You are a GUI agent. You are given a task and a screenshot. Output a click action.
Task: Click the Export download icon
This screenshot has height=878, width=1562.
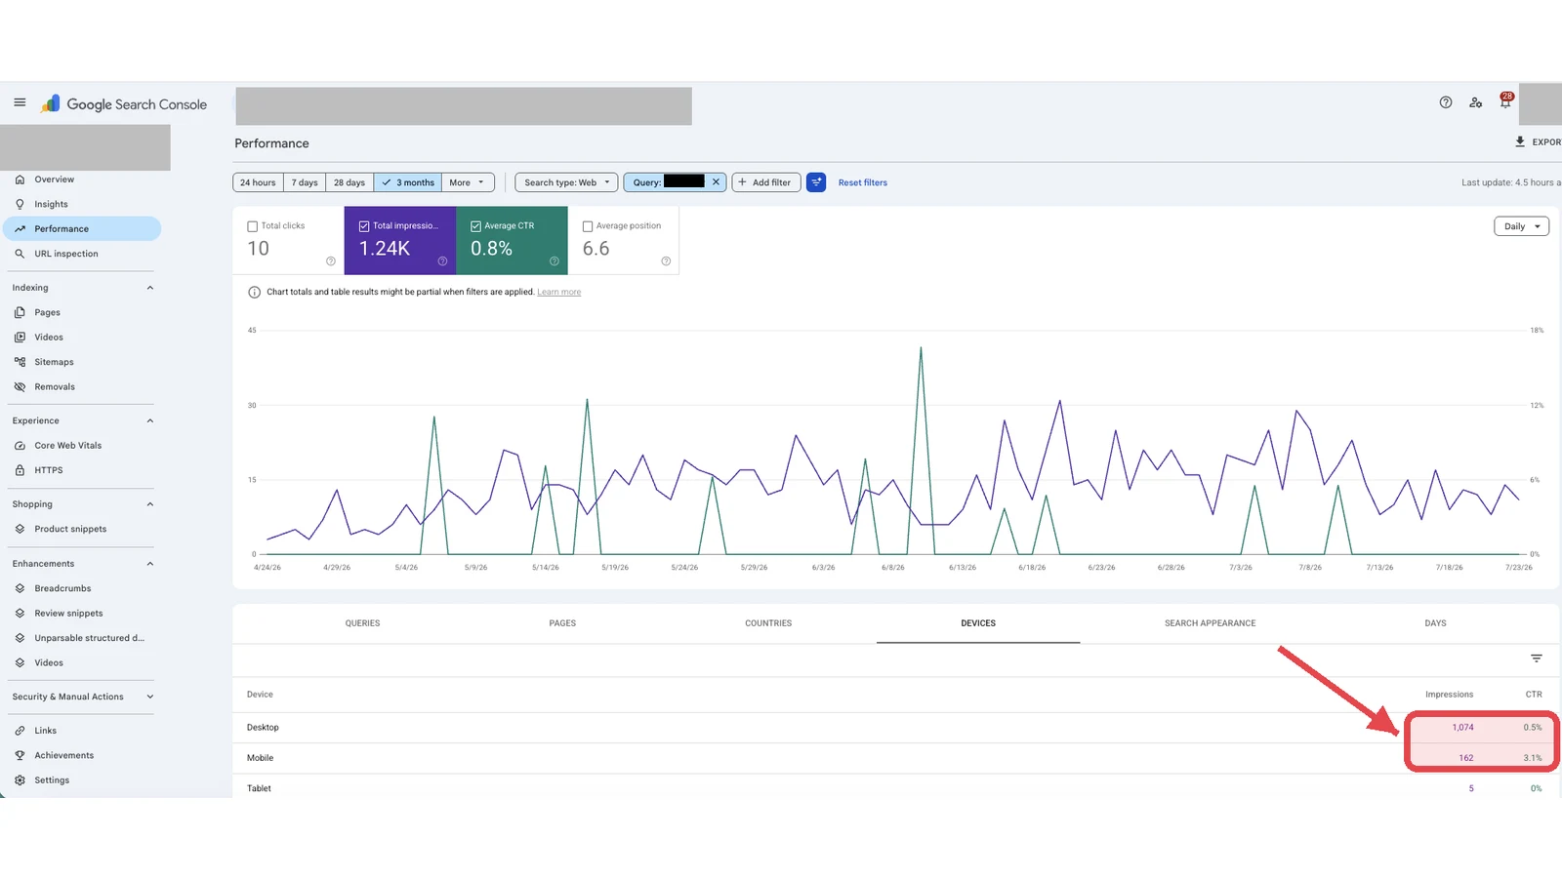[1520, 141]
